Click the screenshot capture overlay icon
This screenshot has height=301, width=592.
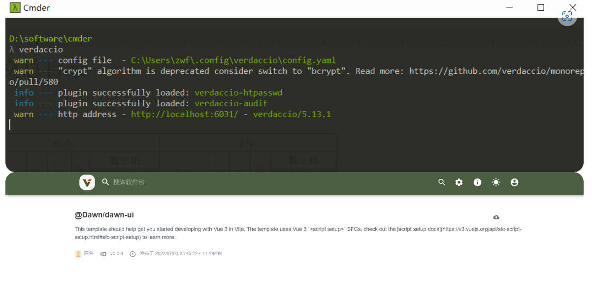567,16
